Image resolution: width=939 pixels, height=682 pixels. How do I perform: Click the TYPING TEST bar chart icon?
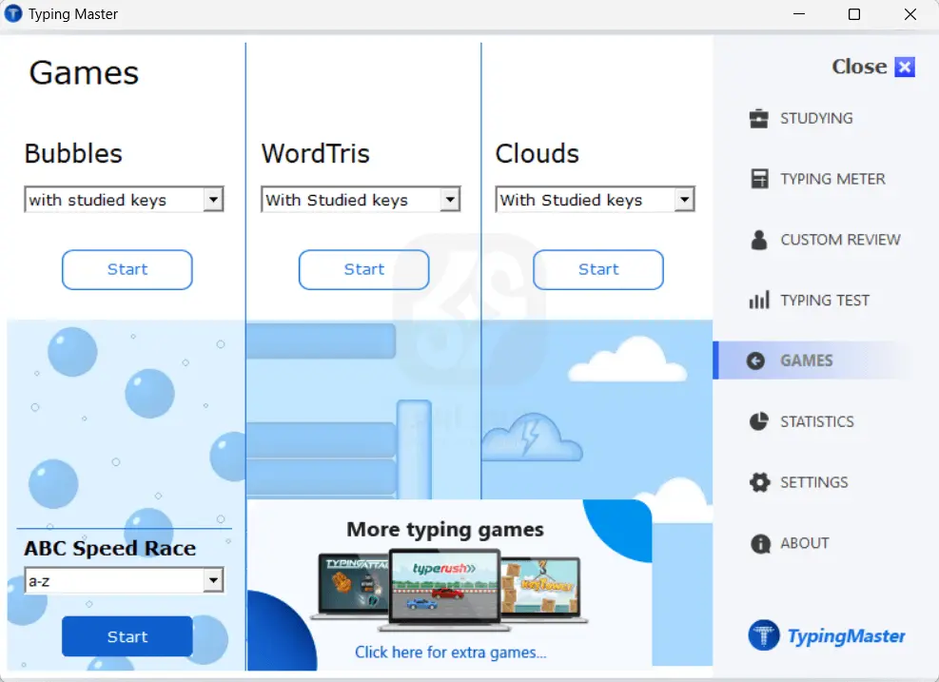click(758, 300)
